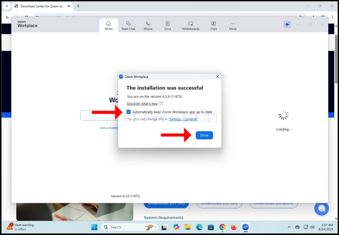This screenshot has height=235, width=339.
Task: Open Windows Start menu
Action: tap(94, 227)
